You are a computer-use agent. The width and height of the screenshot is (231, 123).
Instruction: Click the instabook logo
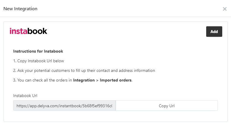pyautogui.click(x=28, y=31)
